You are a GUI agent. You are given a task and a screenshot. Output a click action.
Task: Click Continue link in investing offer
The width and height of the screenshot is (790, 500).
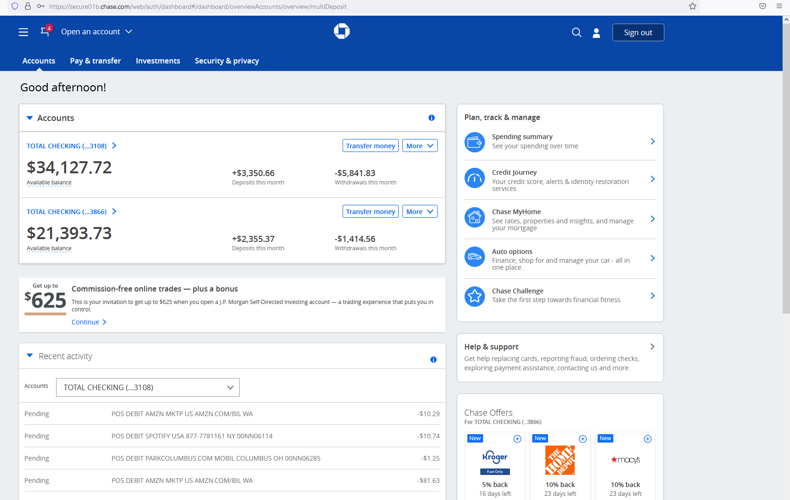[89, 322]
